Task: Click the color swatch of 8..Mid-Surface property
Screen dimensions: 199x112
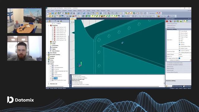Action: click(55, 40)
